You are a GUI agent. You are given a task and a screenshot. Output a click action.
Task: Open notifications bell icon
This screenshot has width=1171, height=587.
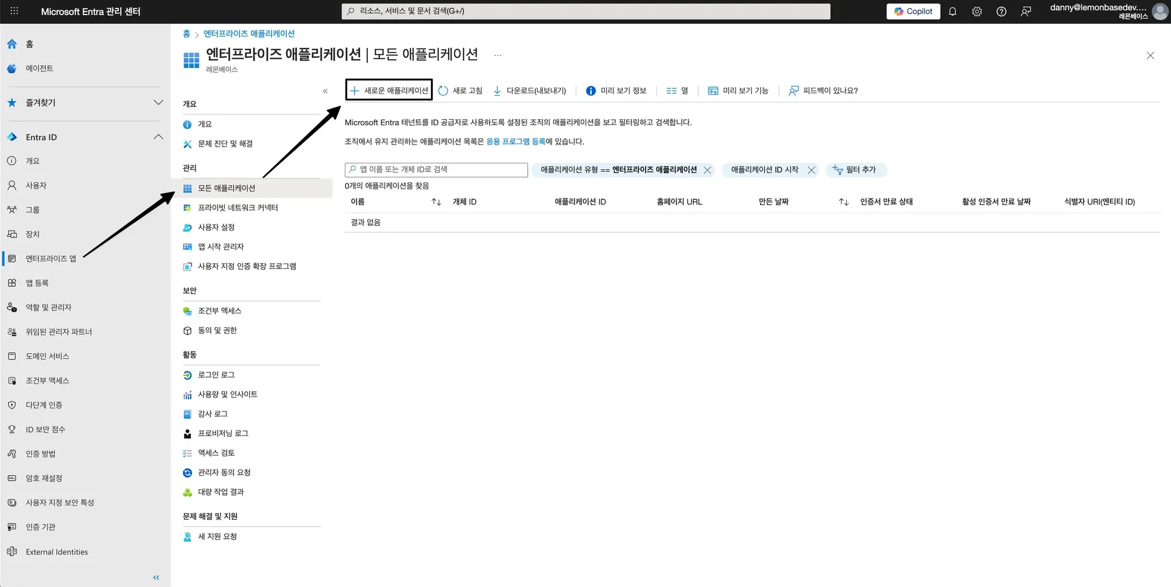point(952,11)
